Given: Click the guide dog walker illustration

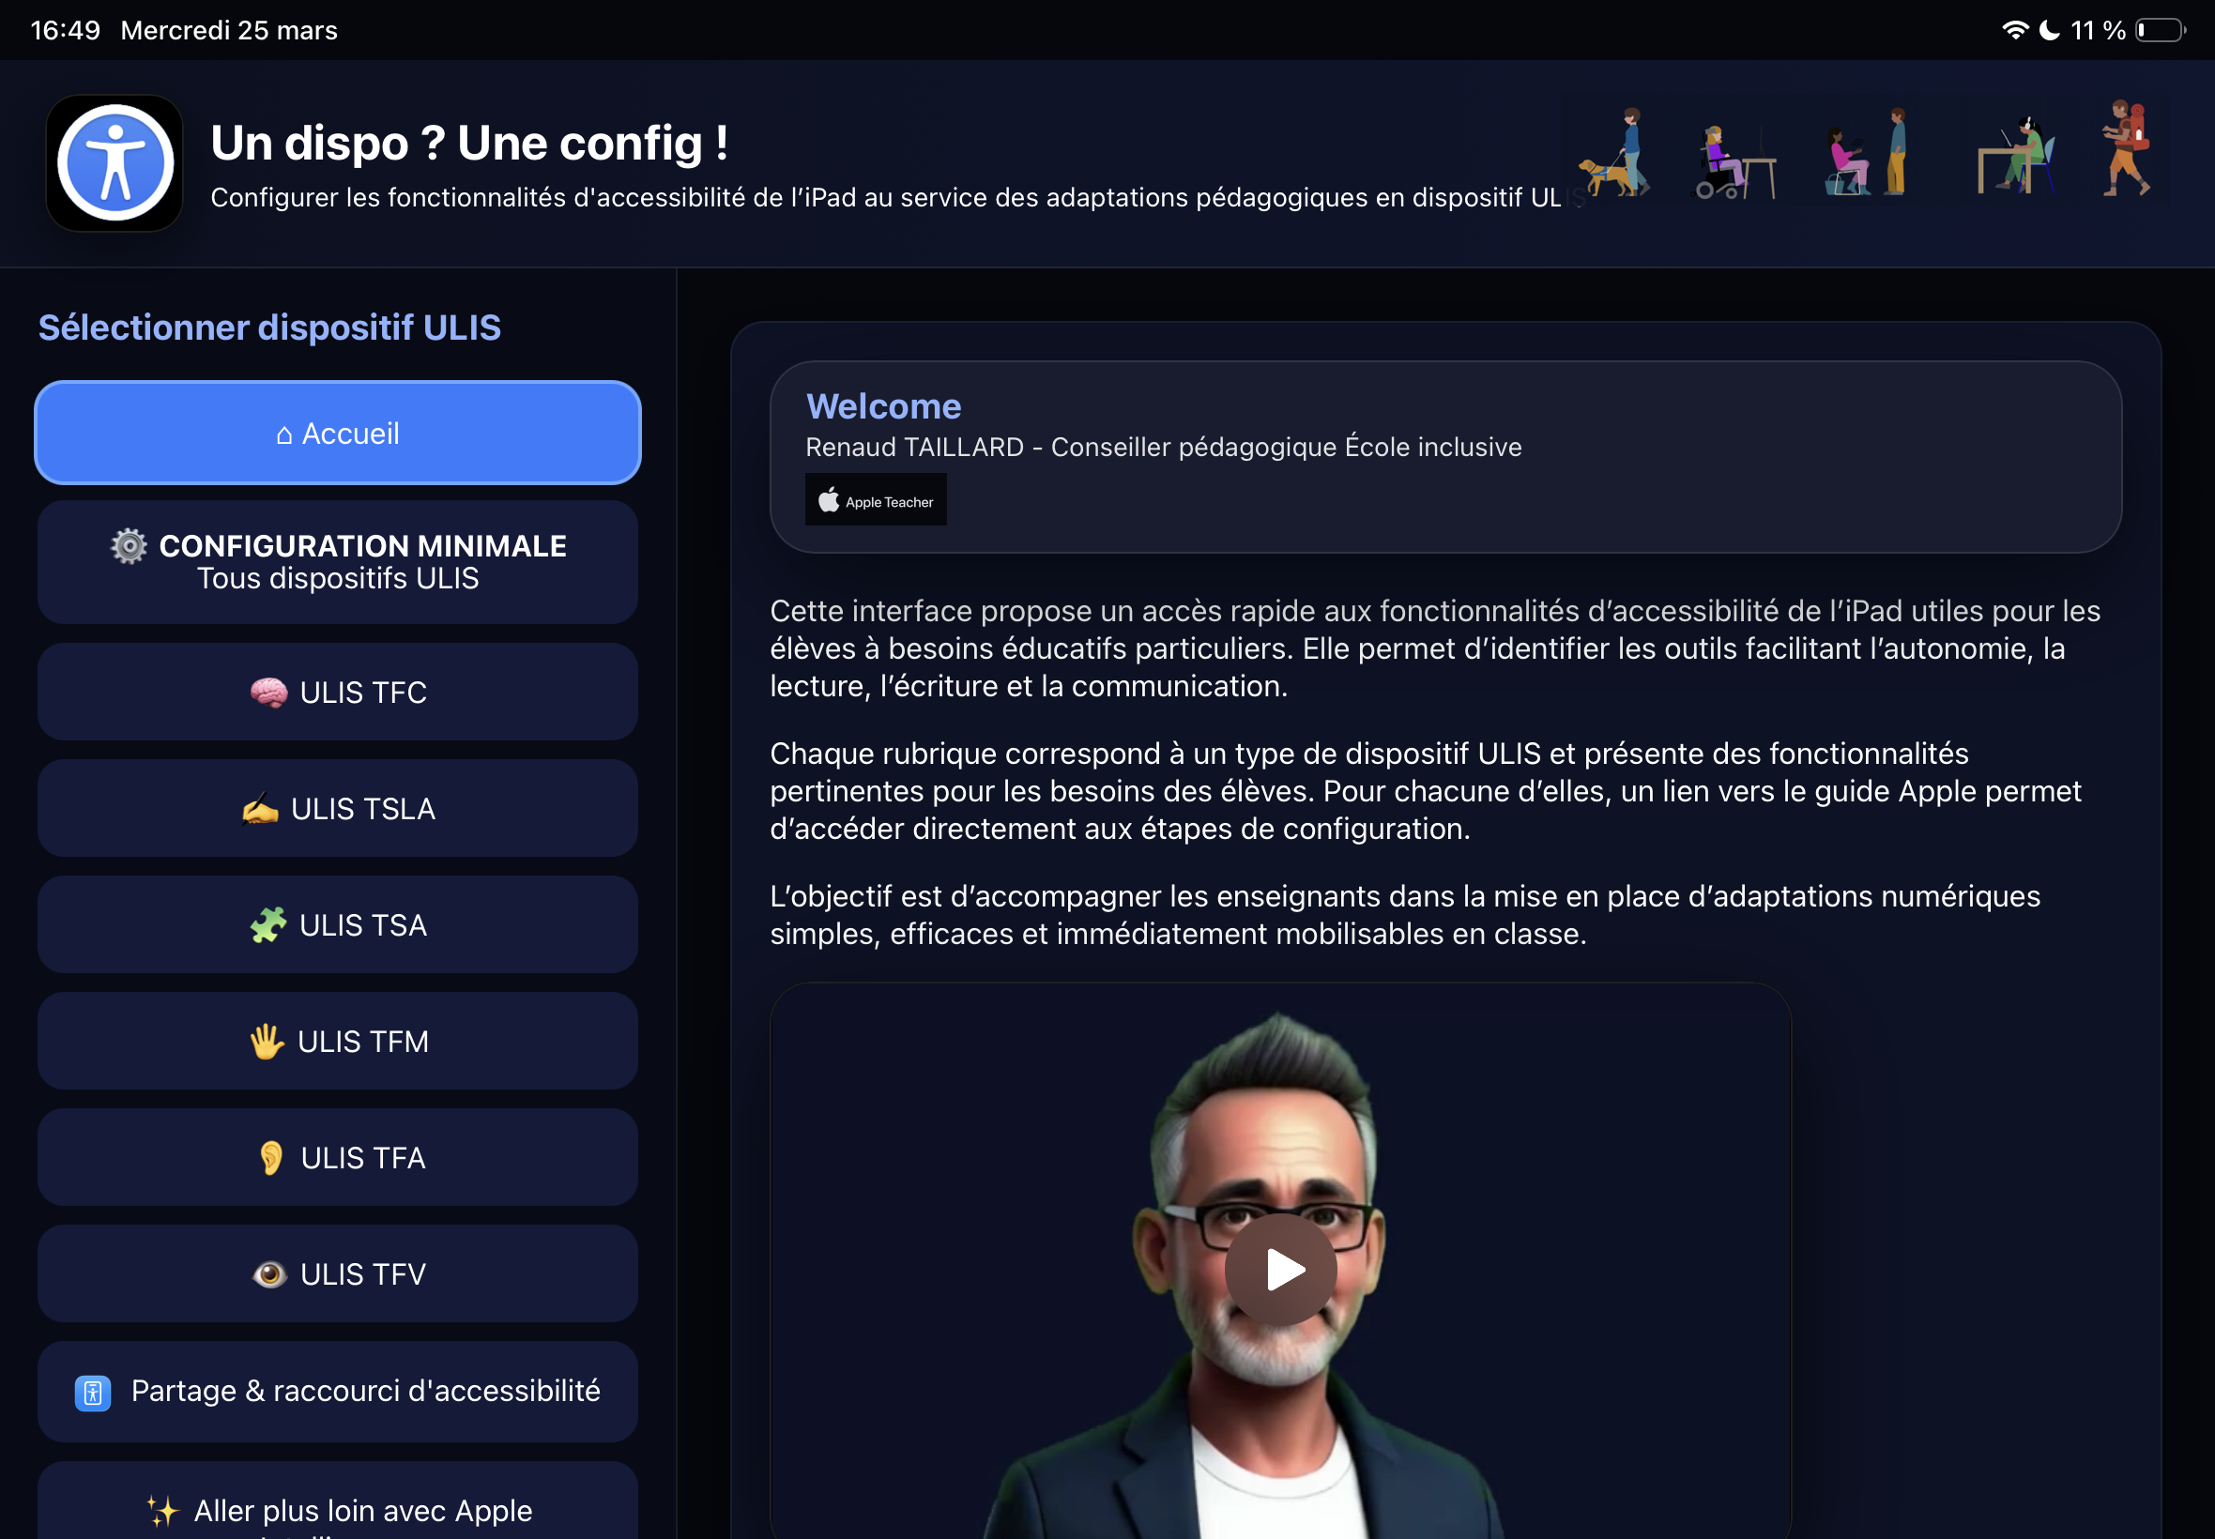Looking at the screenshot, I should point(1617,152).
